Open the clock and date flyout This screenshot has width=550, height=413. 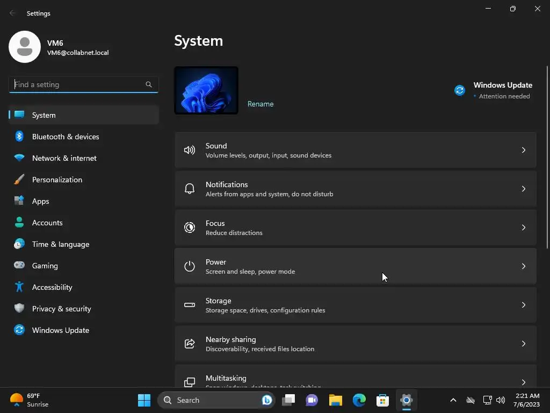(526, 400)
